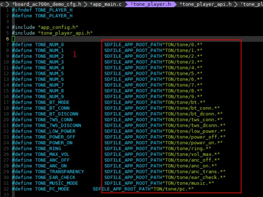Click the TON/tone/ear_check.* path string
This screenshot has width=263, height=197.
point(194,178)
